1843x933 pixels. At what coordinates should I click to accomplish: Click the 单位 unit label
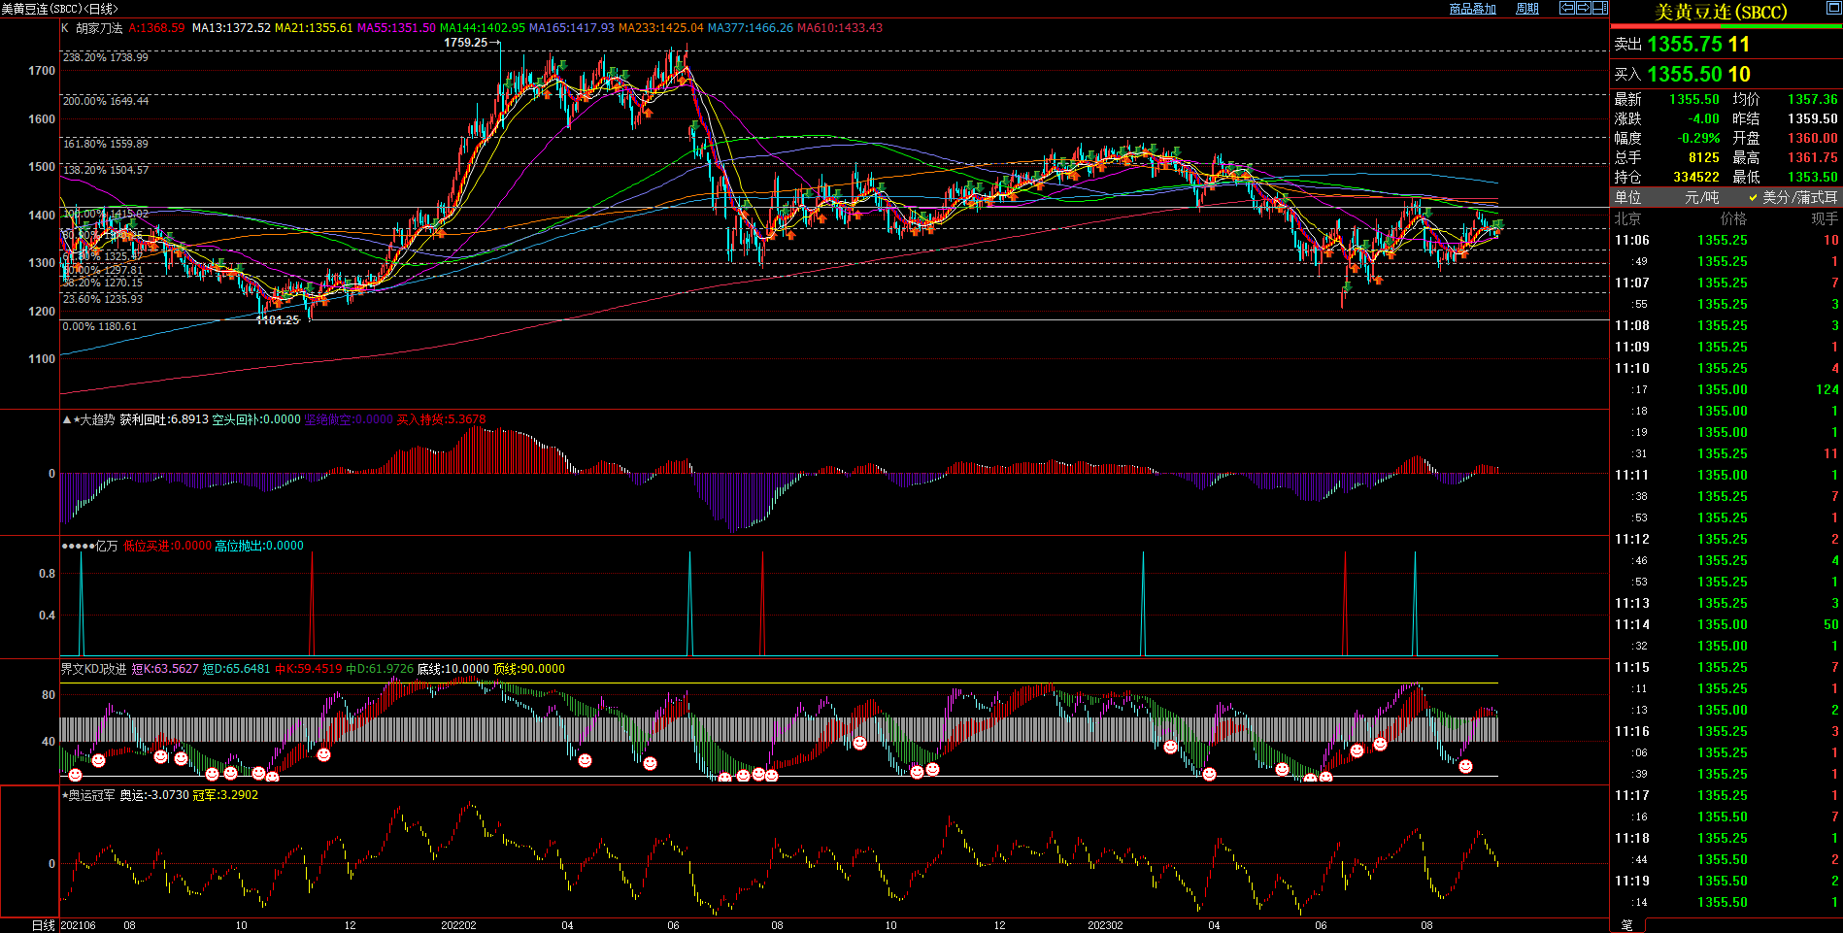[1627, 197]
